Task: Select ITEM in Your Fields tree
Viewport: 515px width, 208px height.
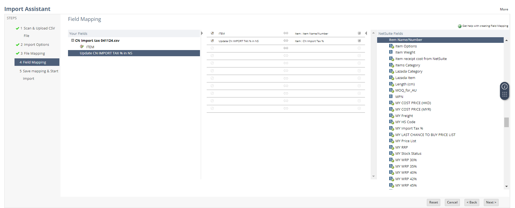Action: (90, 47)
